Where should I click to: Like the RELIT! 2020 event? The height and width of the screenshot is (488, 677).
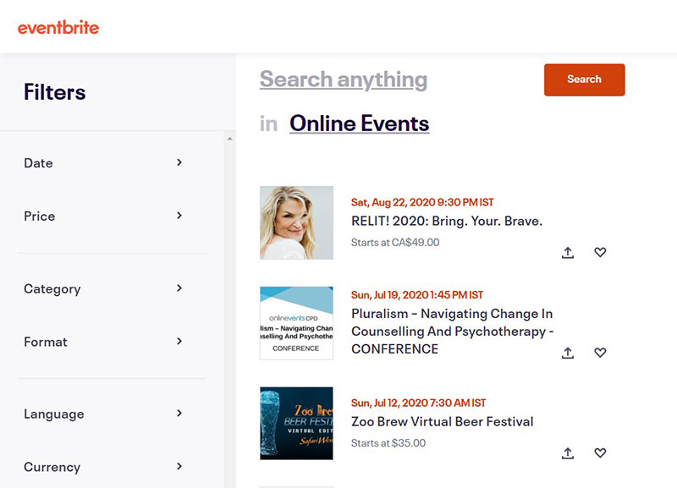[600, 252]
